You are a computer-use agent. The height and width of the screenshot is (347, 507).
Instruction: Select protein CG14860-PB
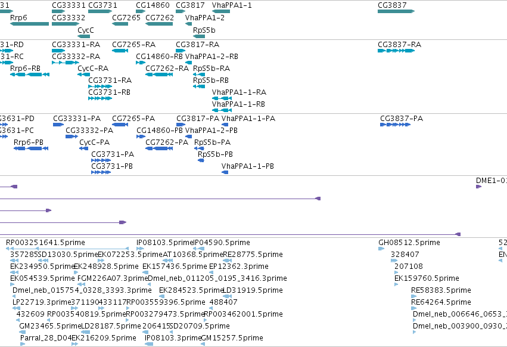141,137
